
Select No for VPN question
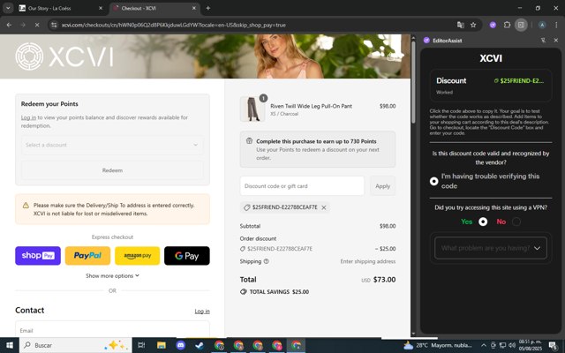point(516,222)
